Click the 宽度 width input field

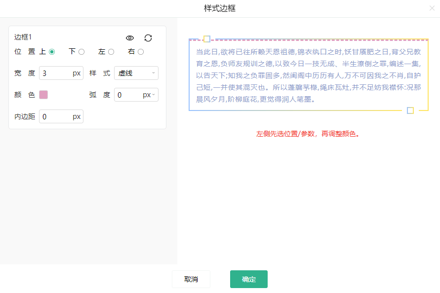(55, 73)
